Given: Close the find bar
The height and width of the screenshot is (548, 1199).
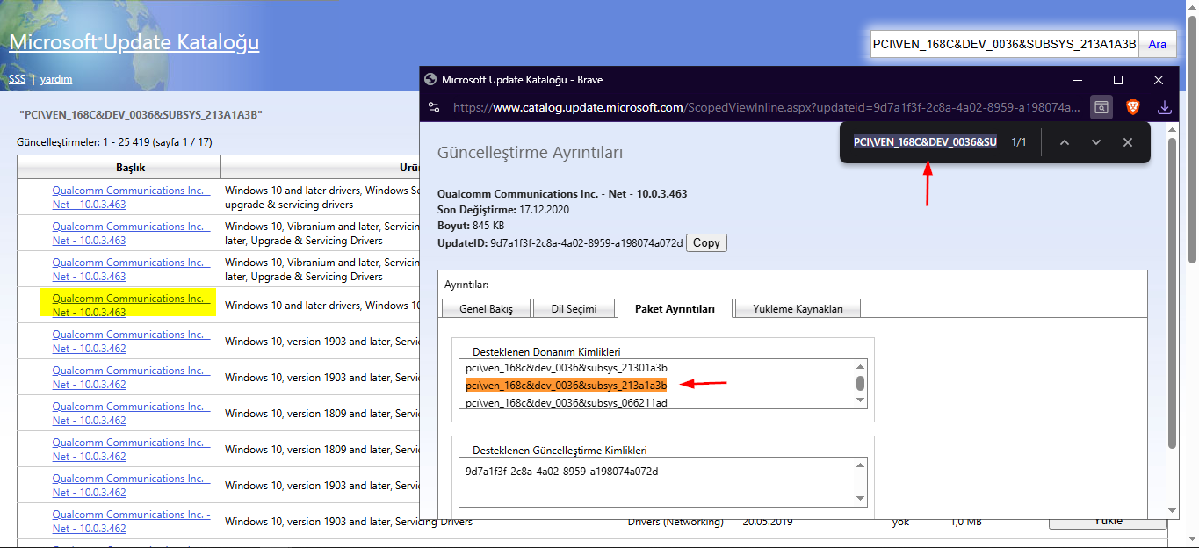Looking at the screenshot, I should [x=1128, y=142].
